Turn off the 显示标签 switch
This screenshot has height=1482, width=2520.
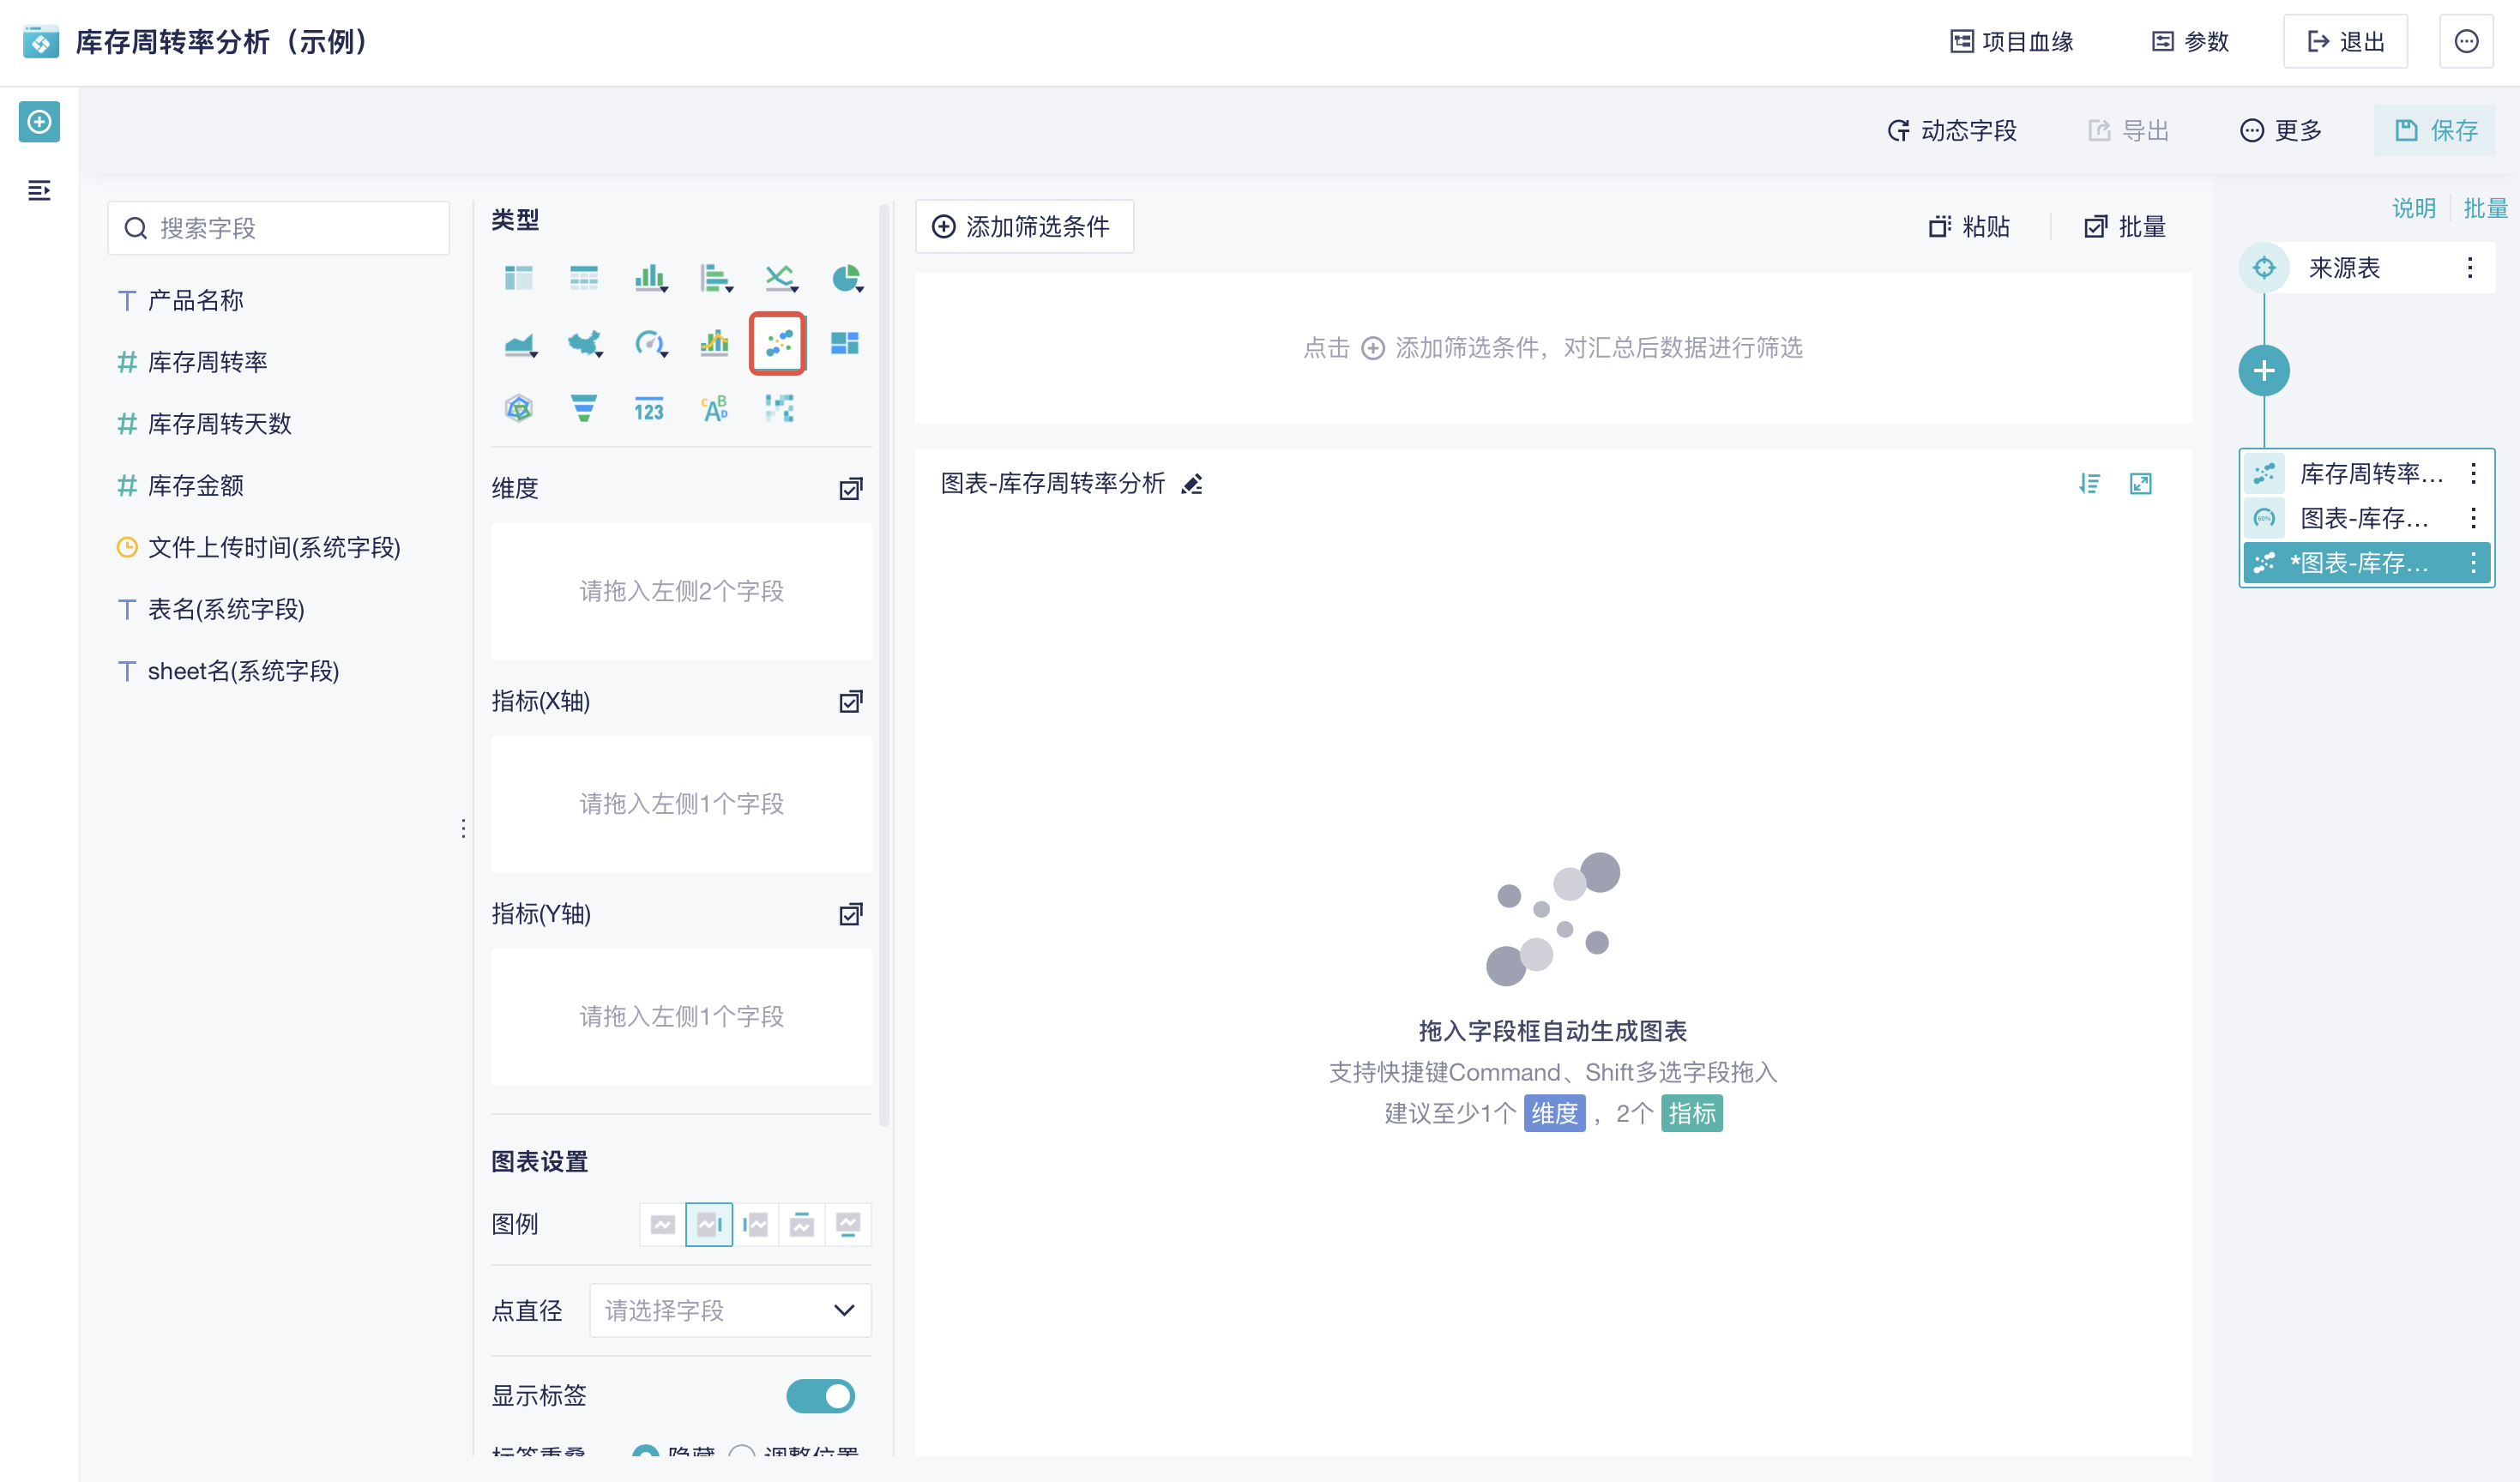821,1396
